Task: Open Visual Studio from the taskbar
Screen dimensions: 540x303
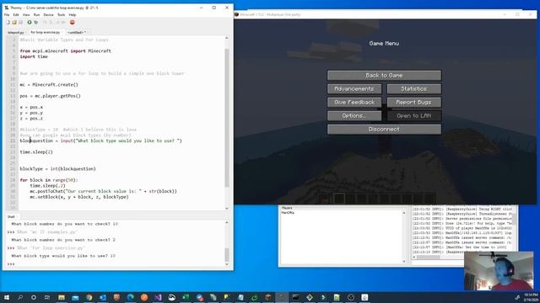Action: point(158,297)
